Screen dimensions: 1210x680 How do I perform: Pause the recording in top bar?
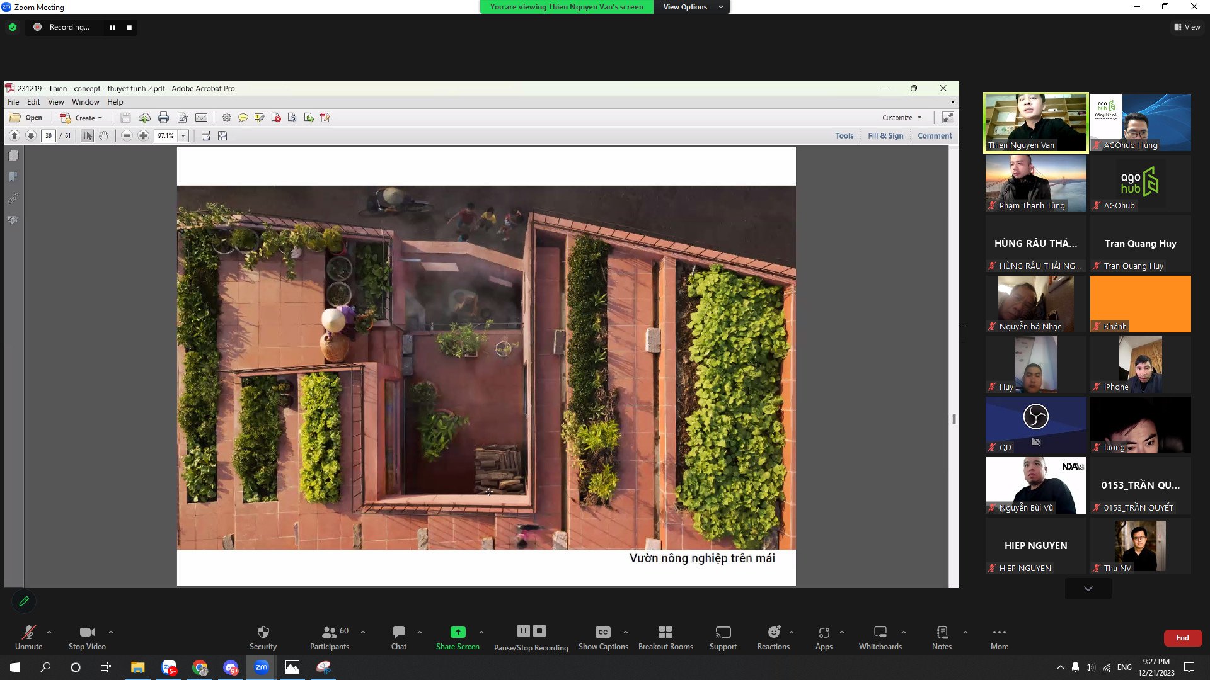click(112, 28)
